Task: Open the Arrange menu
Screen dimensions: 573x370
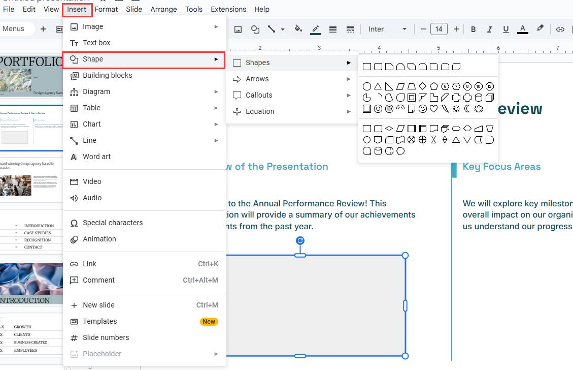Action: click(x=164, y=9)
